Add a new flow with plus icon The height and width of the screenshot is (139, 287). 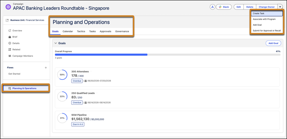46,68
